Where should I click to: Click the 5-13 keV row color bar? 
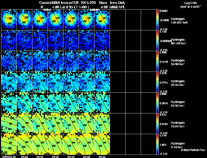click(157, 144)
